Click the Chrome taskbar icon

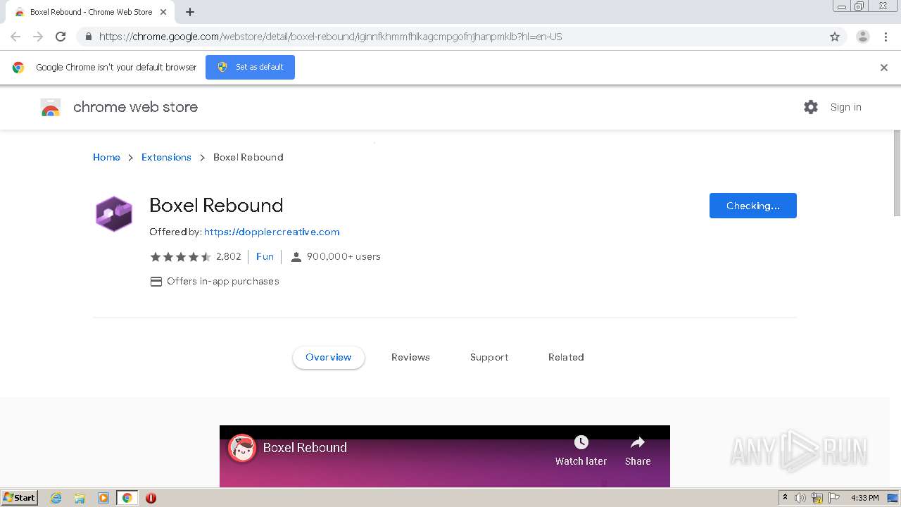coord(127,498)
